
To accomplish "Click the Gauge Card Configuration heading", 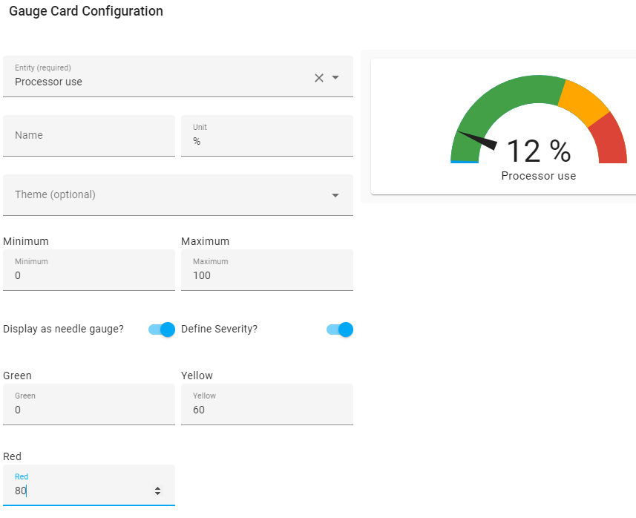I will pos(86,11).
